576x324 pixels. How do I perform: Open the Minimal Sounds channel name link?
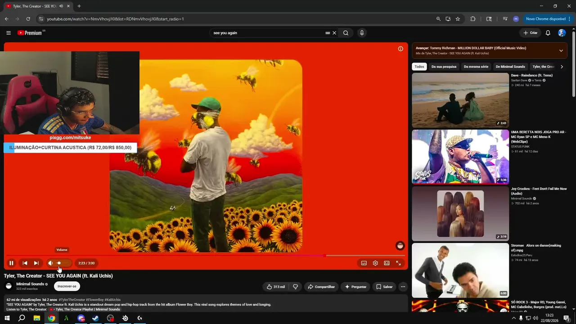pyautogui.click(x=30, y=284)
